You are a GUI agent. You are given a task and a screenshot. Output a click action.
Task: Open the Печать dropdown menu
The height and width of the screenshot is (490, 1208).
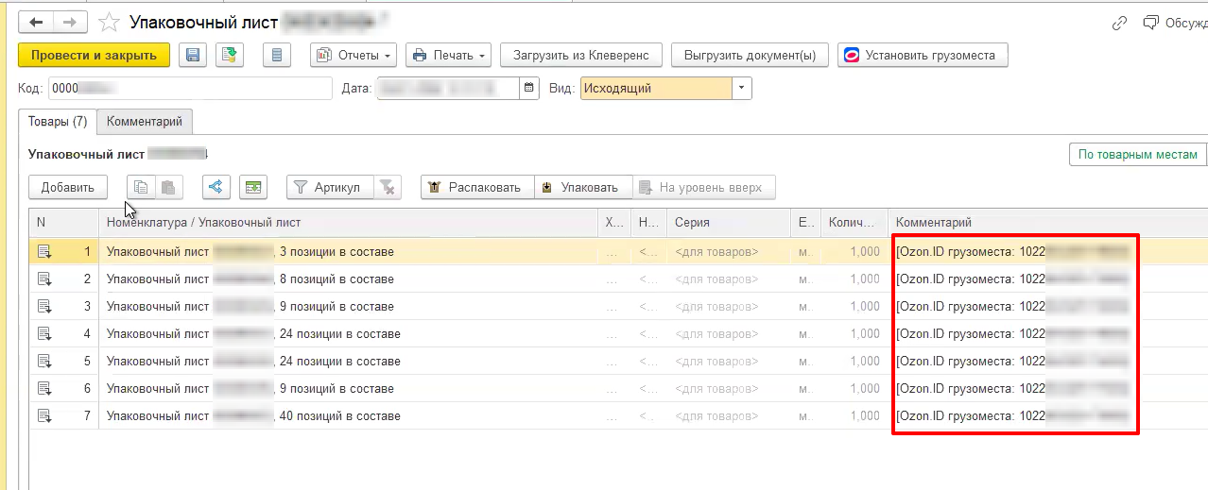click(x=448, y=55)
